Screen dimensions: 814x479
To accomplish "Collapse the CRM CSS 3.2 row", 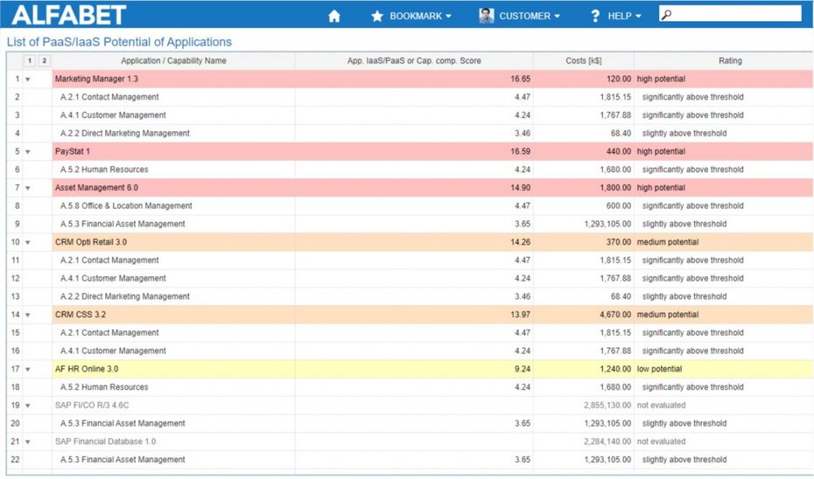I will click(28, 316).
